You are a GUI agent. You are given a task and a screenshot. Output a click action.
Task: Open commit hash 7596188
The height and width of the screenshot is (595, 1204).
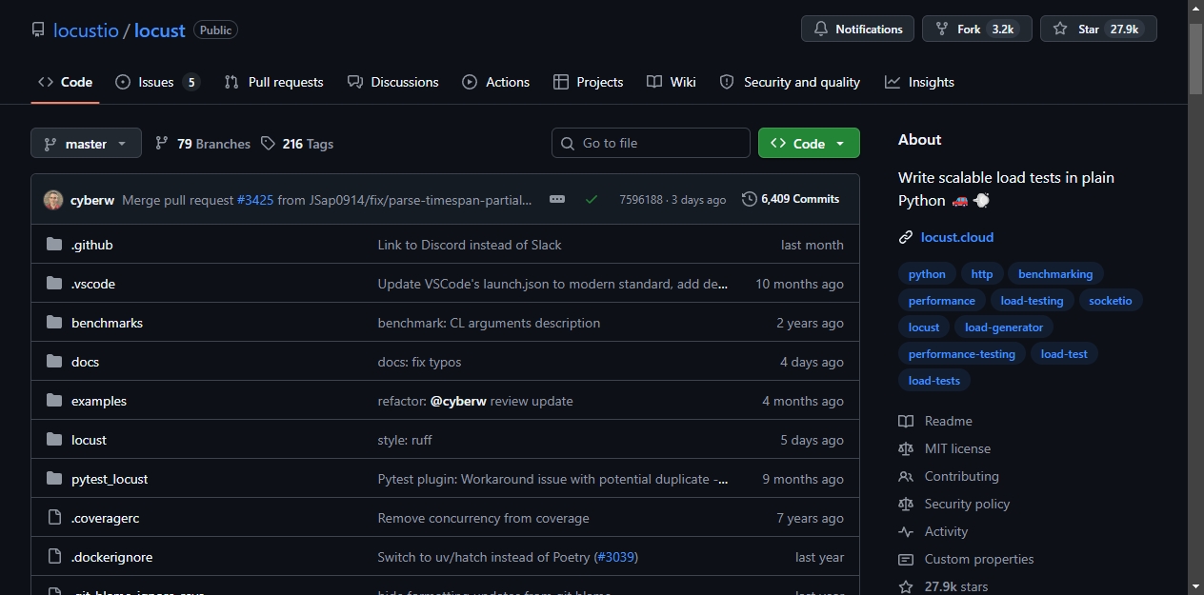[x=640, y=200]
